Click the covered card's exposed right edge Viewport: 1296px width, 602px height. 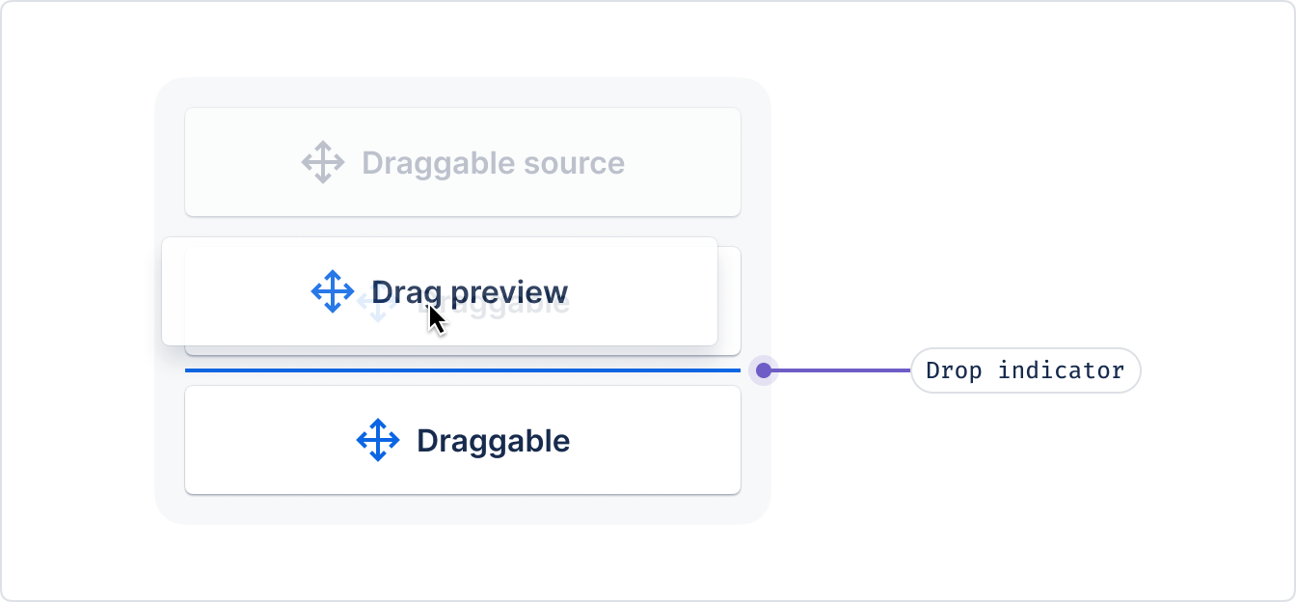tap(729, 301)
